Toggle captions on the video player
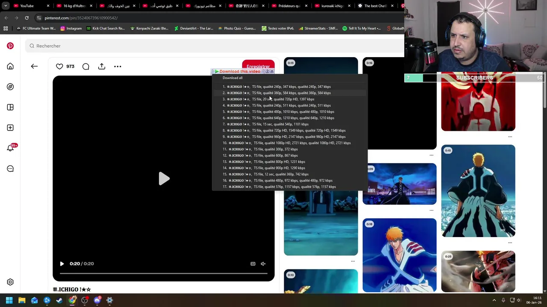 253,264
